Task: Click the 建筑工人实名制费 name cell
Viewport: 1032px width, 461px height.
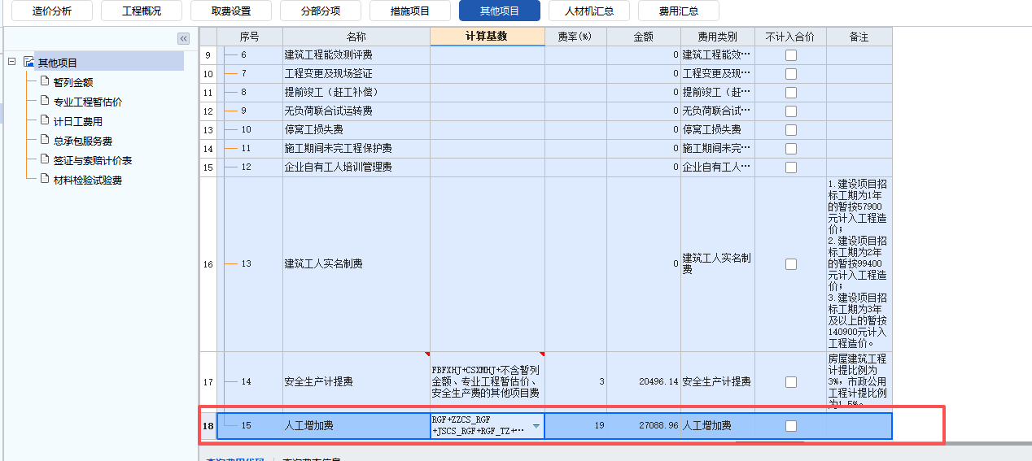Action: (356, 263)
